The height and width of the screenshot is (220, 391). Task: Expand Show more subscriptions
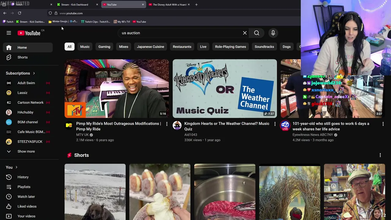click(x=28, y=151)
